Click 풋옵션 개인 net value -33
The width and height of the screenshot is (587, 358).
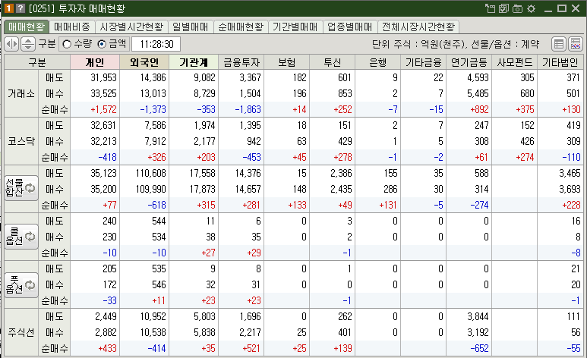pyautogui.click(x=109, y=301)
